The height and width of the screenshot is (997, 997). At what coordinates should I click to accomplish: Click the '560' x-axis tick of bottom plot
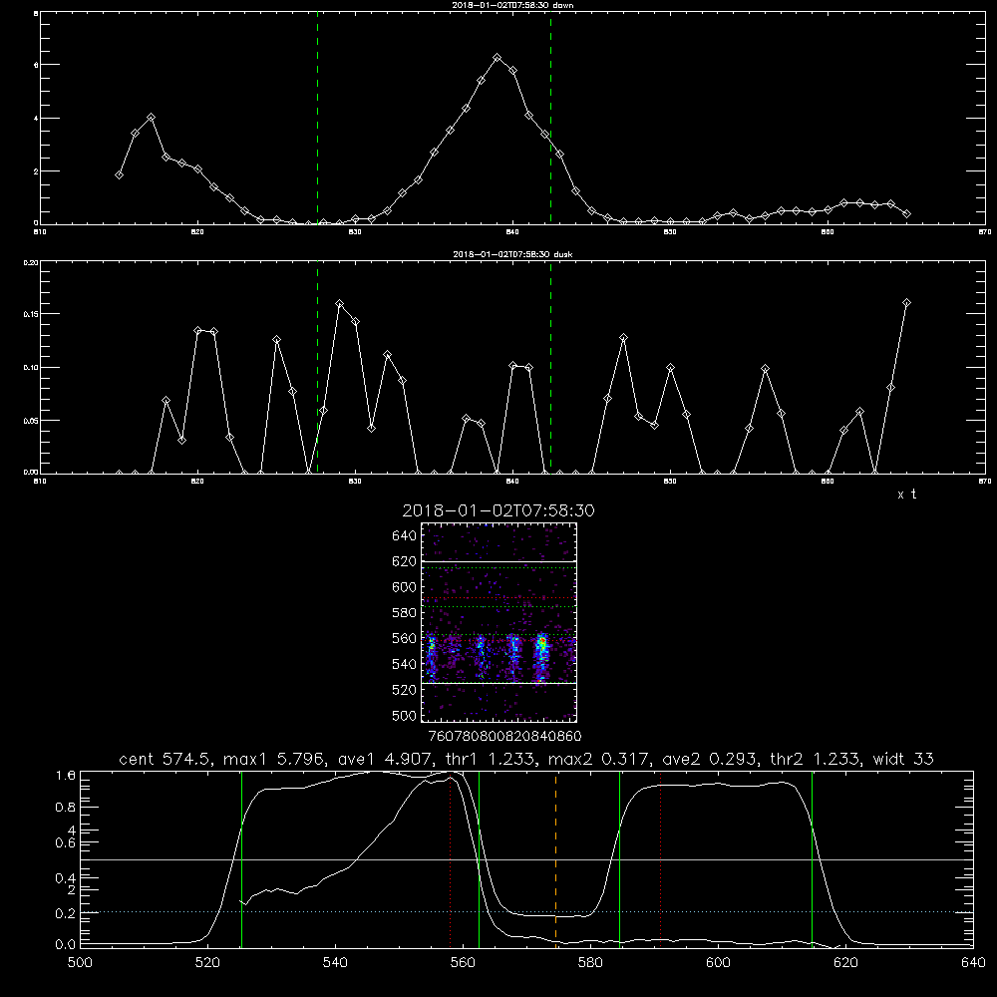(463, 963)
